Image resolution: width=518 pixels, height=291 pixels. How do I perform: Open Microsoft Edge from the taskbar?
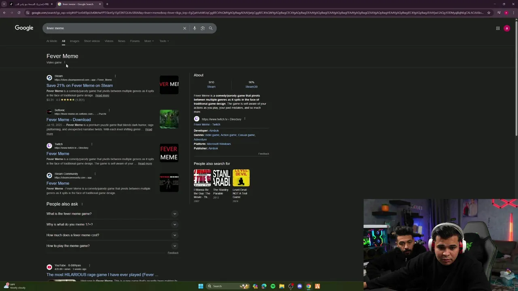[x=264, y=286]
